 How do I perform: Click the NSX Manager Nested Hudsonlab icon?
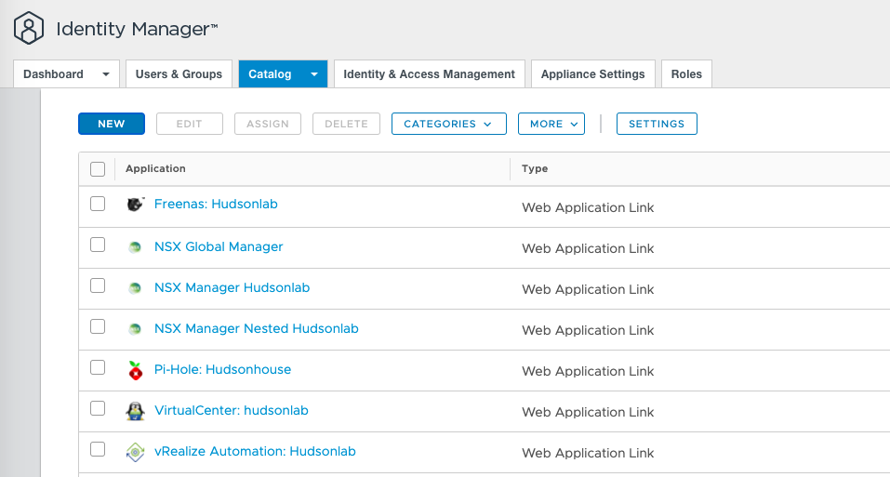[x=135, y=329]
